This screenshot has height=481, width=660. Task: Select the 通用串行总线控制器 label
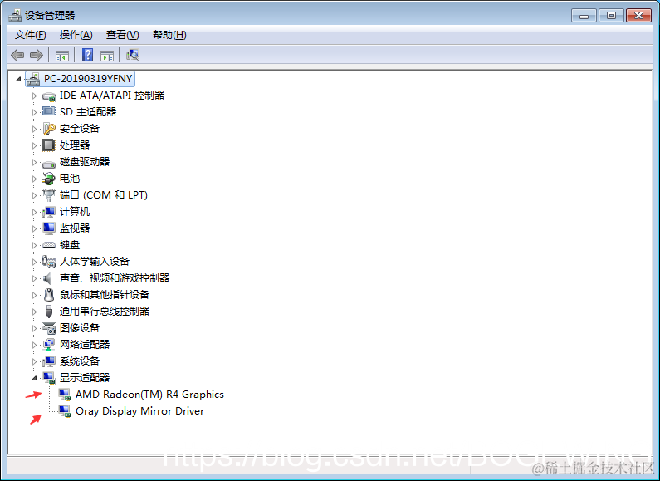pos(105,312)
